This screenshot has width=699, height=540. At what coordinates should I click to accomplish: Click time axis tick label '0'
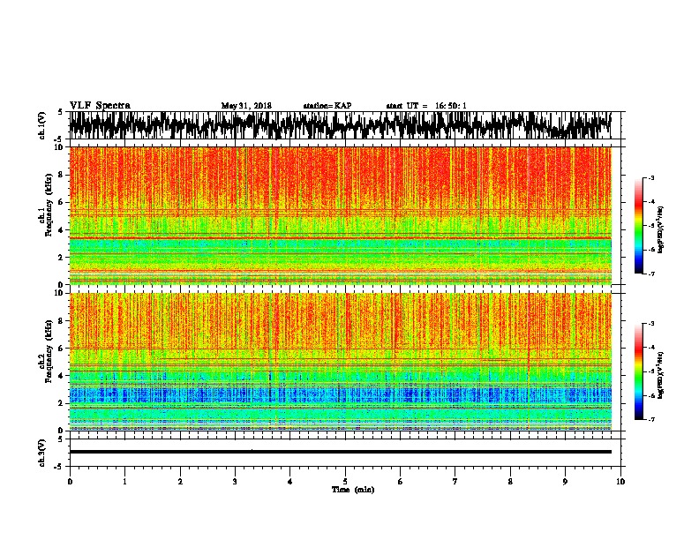tap(70, 482)
